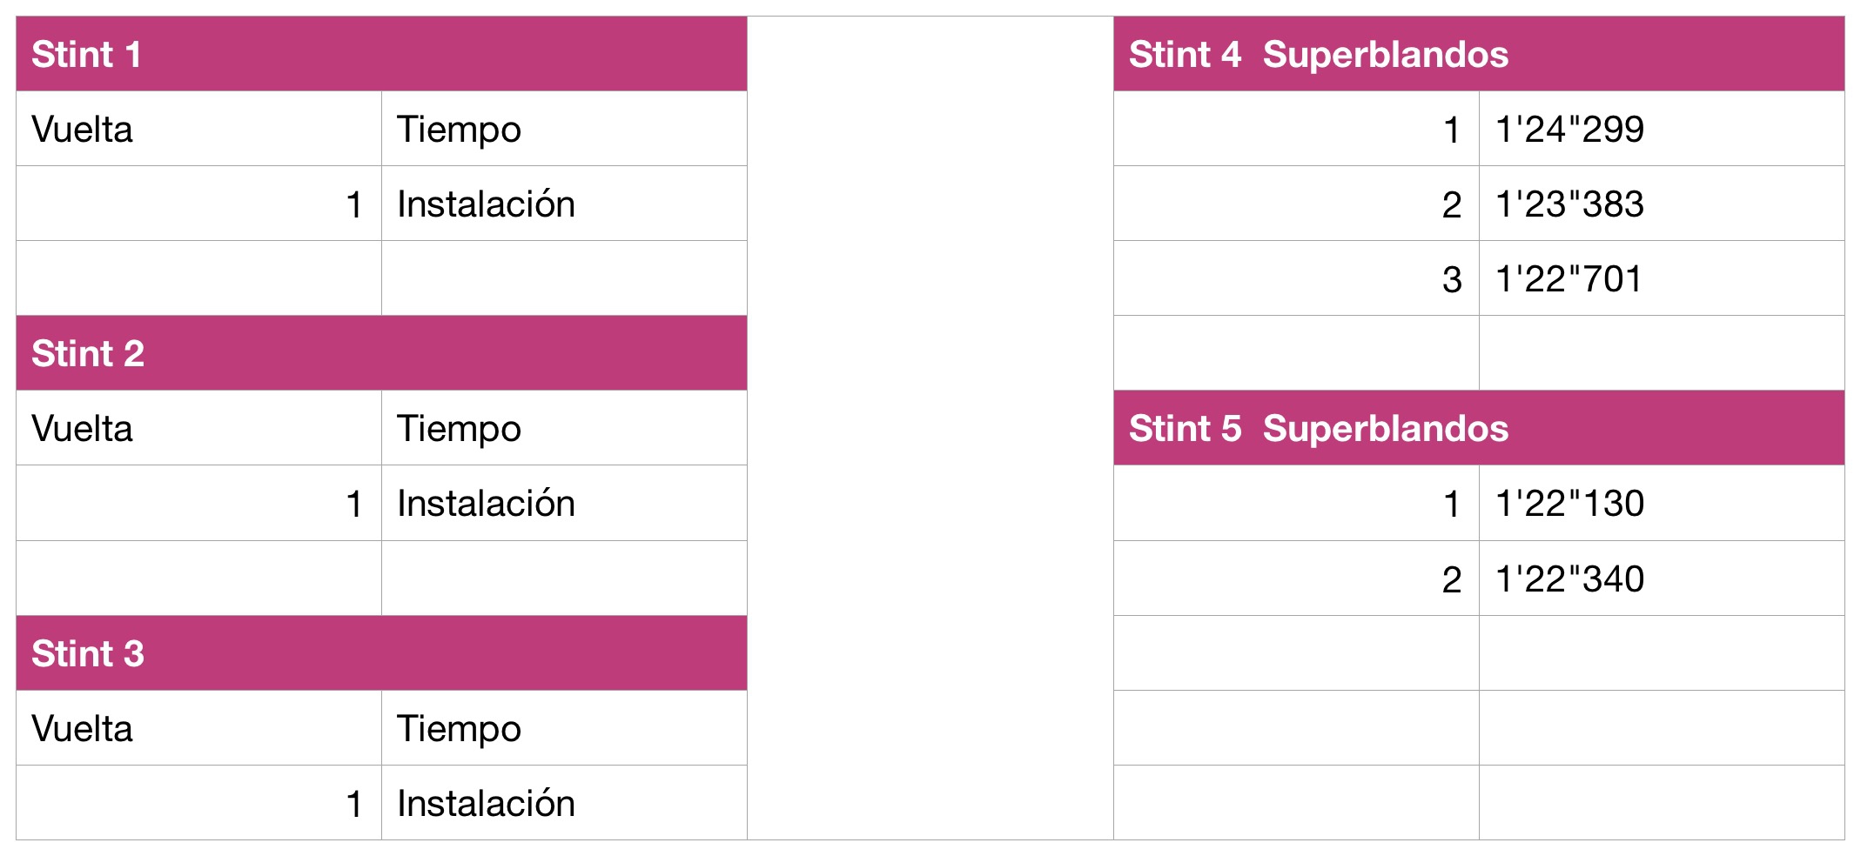1854x856 pixels.
Task: Click the Stint 2 header row
Action: coord(380,353)
